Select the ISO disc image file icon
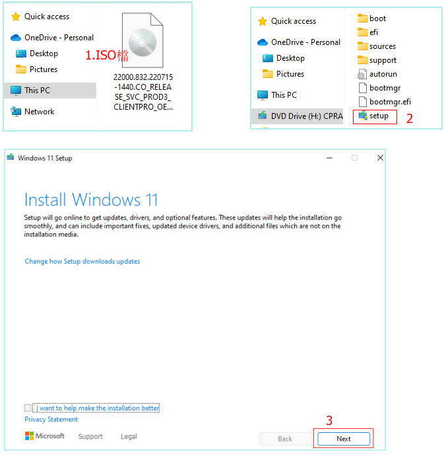This screenshot has width=446, height=456. point(143,40)
